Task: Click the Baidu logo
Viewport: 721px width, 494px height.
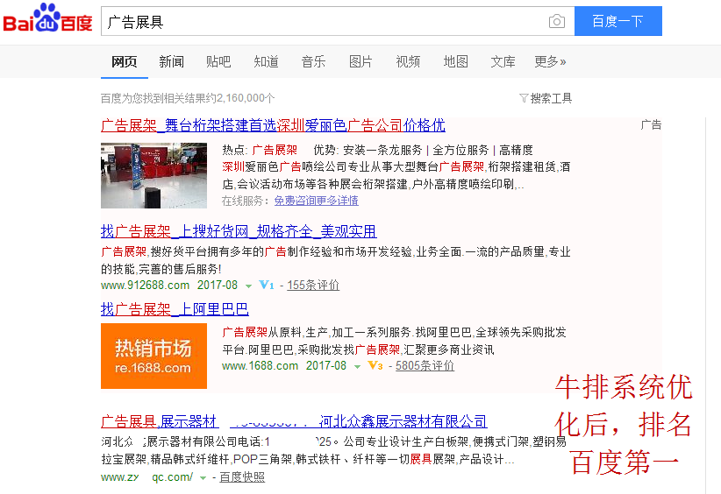Action: [x=48, y=18]
